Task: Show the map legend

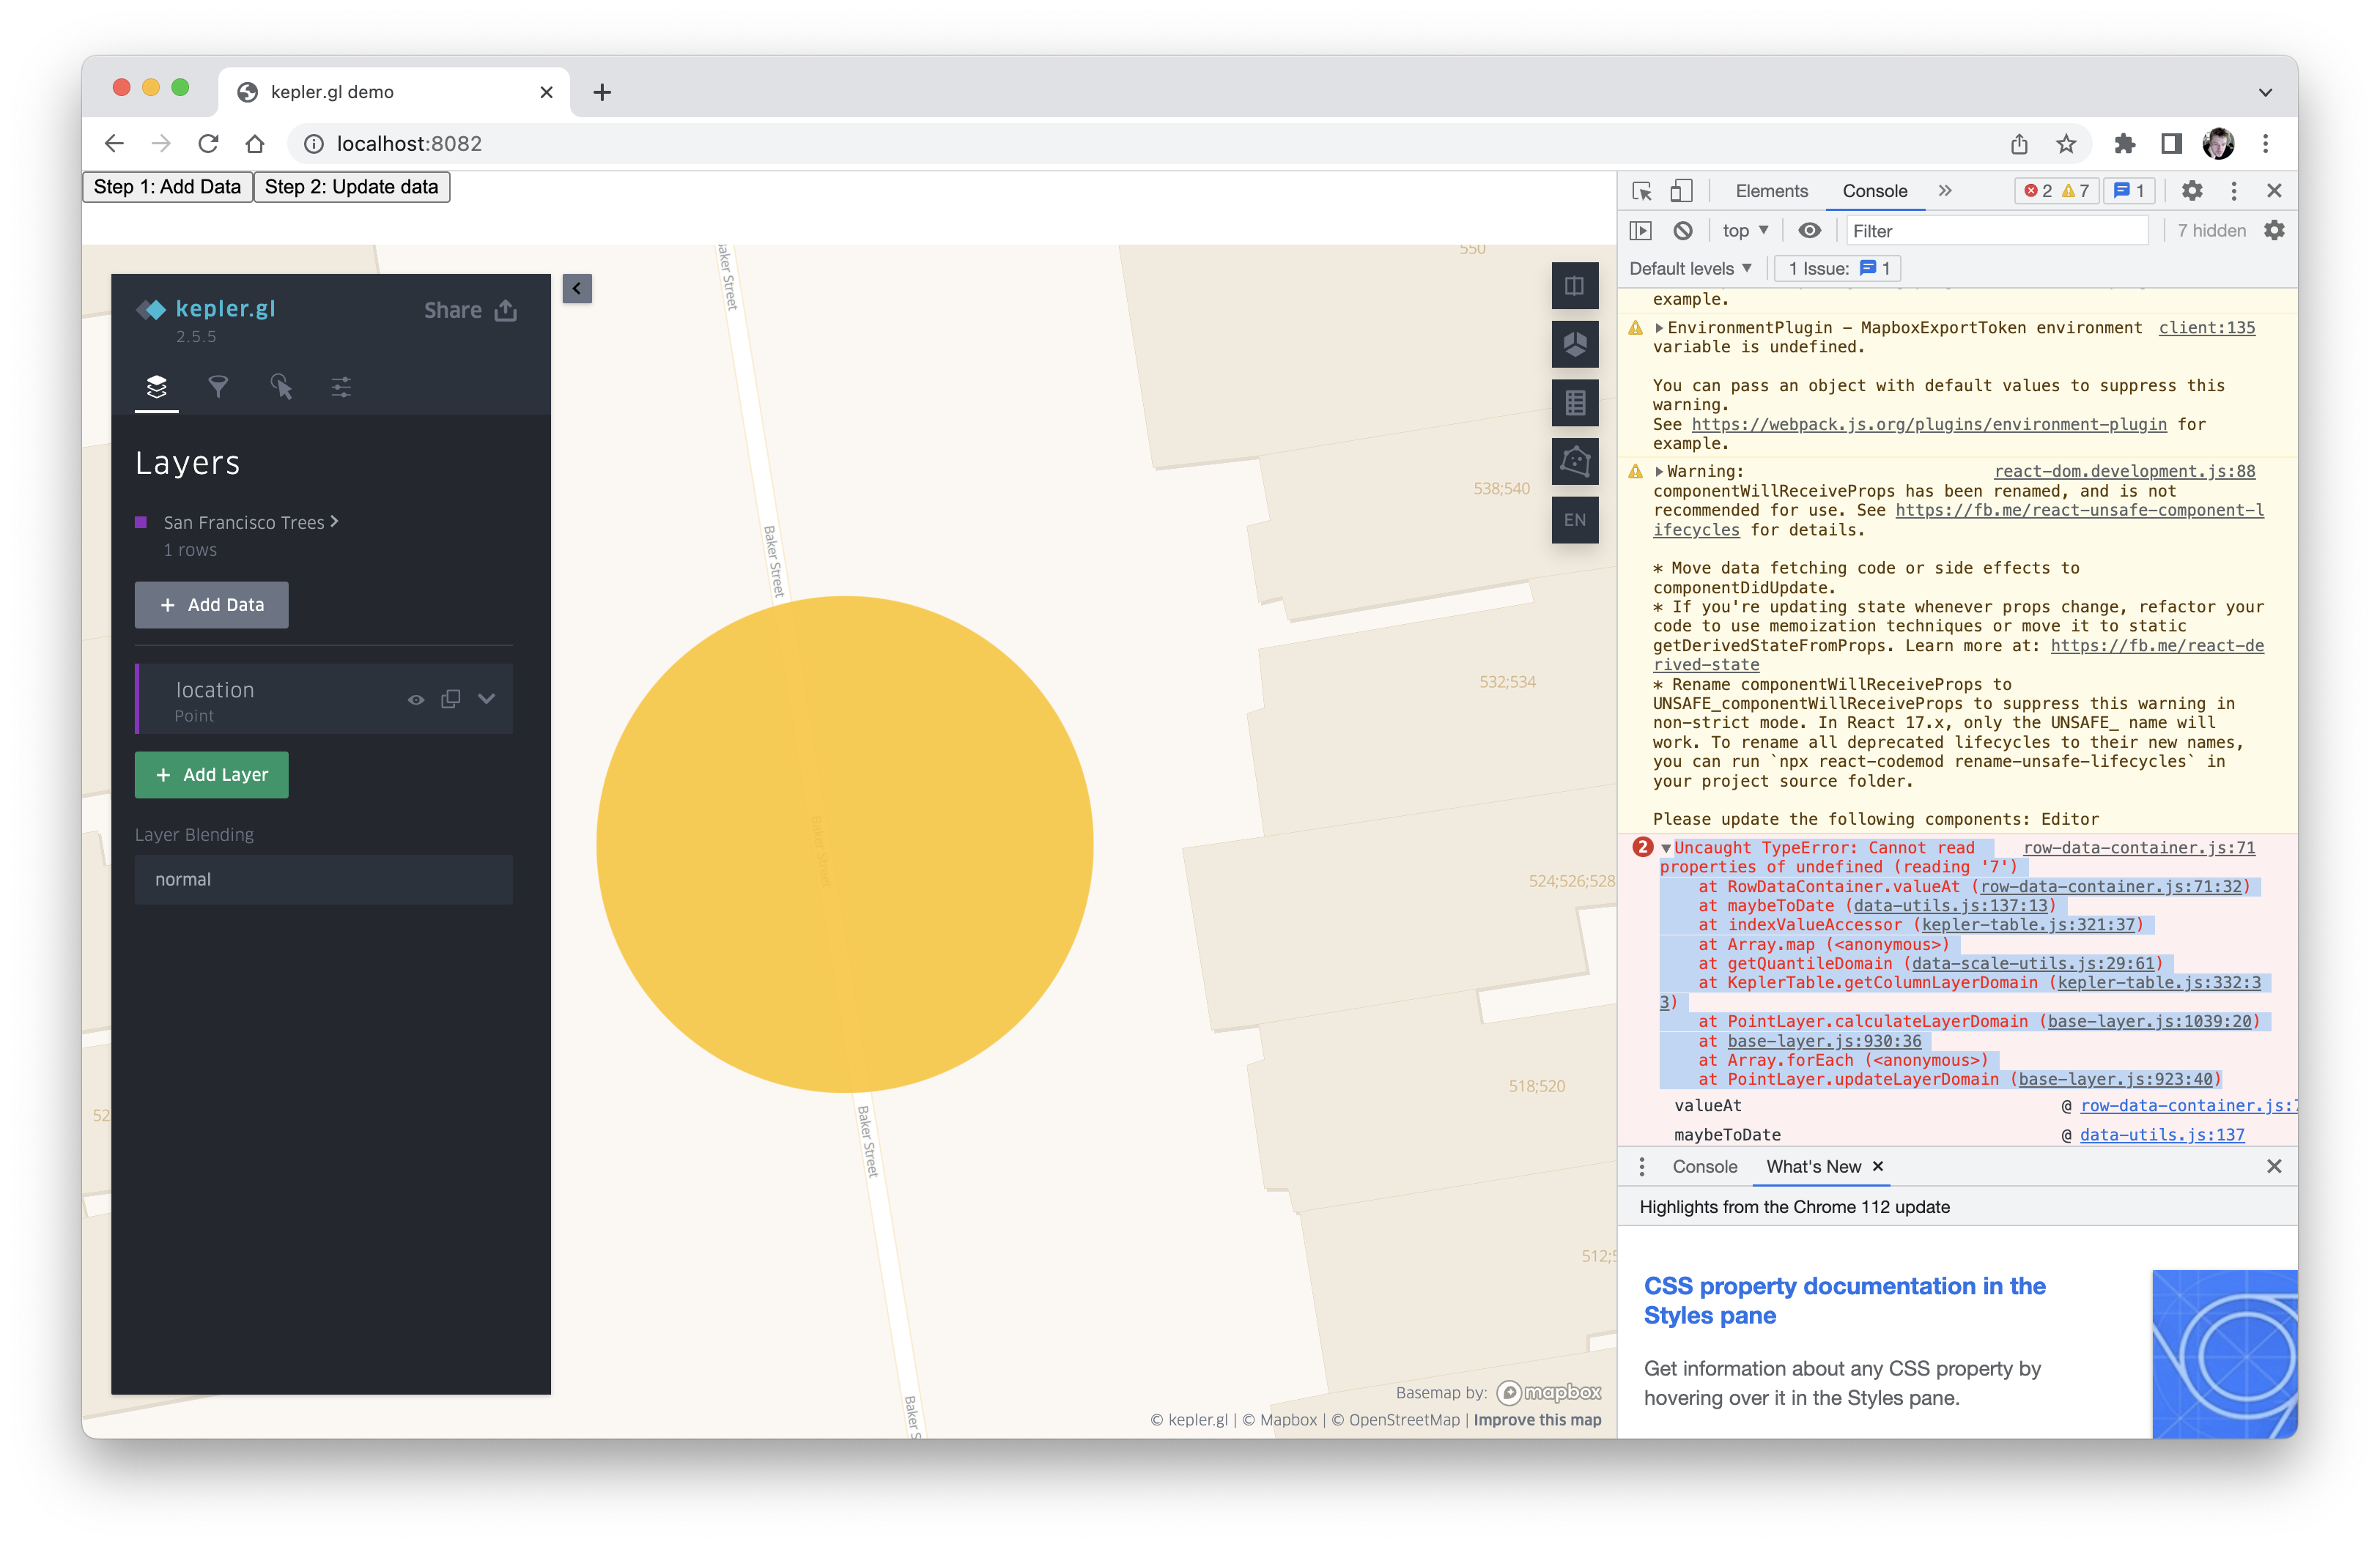Action: 1575,403
